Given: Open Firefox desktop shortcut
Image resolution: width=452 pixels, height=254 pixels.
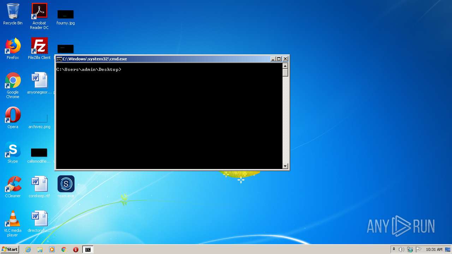Looking at the screenshot, I should click(13, 49).
